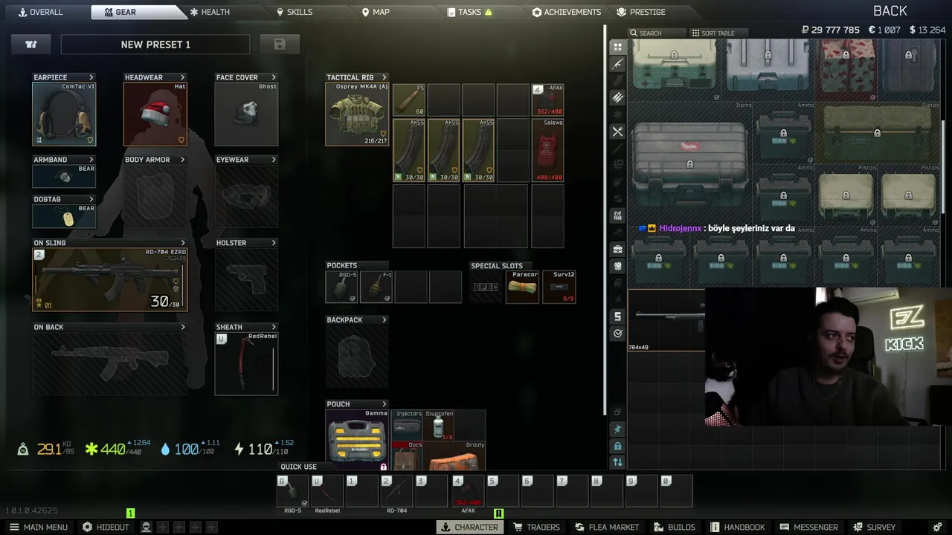Open the Prestige tab
952x535 pixels.
coord(641,12)
